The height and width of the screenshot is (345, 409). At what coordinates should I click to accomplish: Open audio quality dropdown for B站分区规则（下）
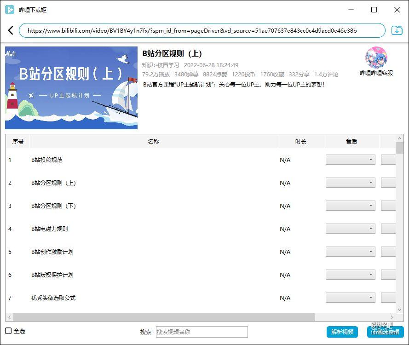350,206
